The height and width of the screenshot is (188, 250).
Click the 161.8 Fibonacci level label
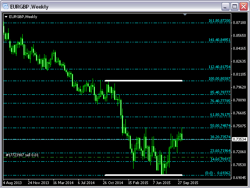220,20
